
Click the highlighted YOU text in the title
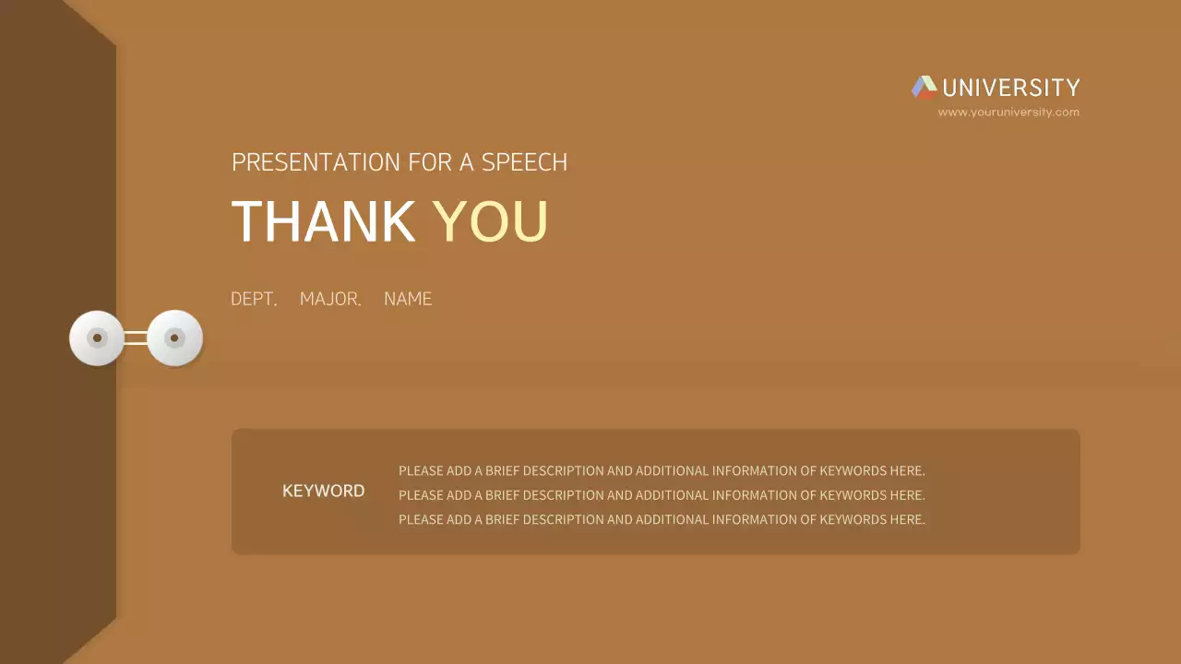493,220
